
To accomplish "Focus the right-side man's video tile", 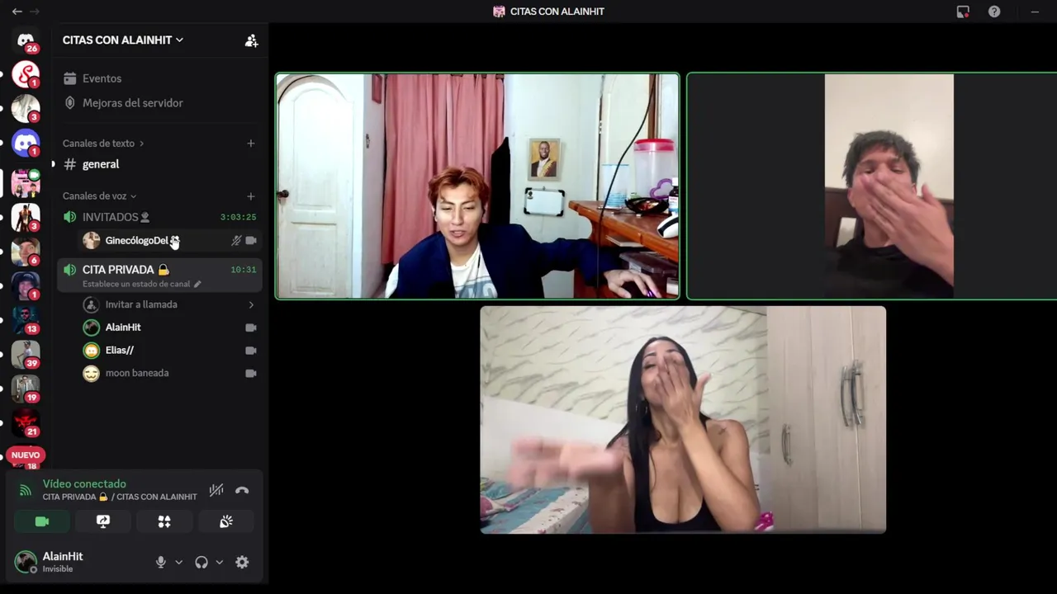I will (872, 186).
